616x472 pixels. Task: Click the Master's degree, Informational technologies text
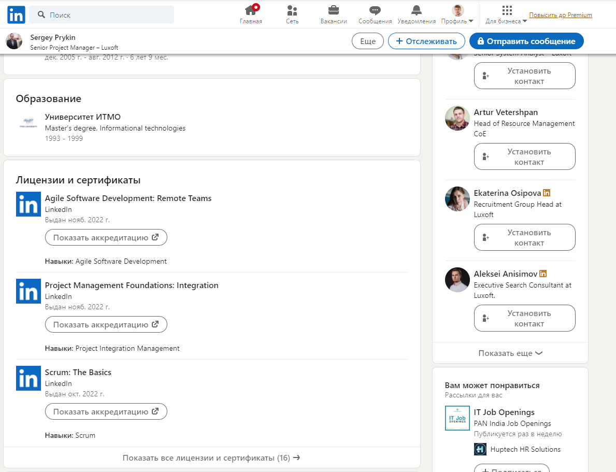115,128
